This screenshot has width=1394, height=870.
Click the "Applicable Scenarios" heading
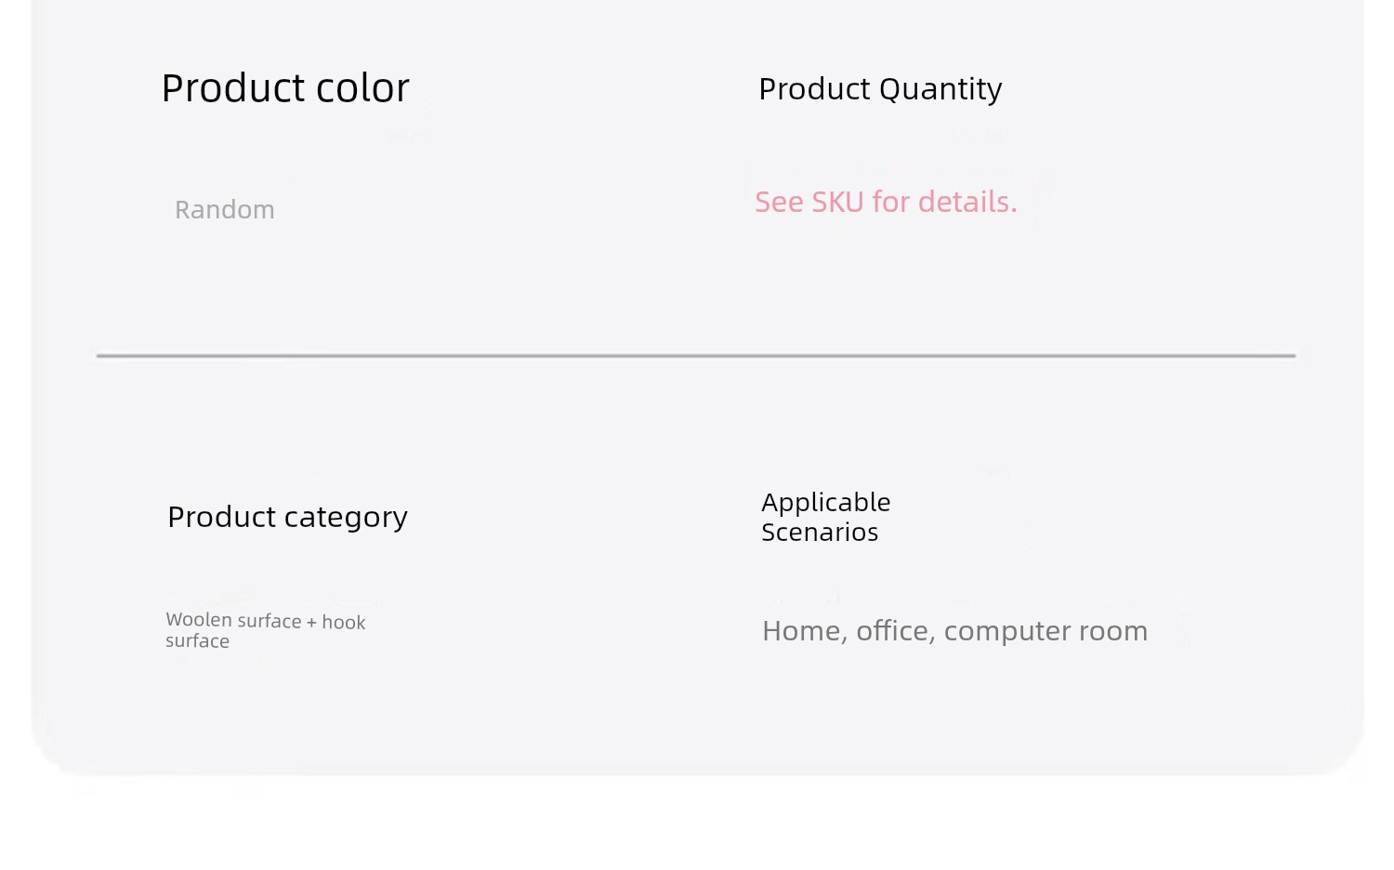pyautogui.click(x=826, y=517)
